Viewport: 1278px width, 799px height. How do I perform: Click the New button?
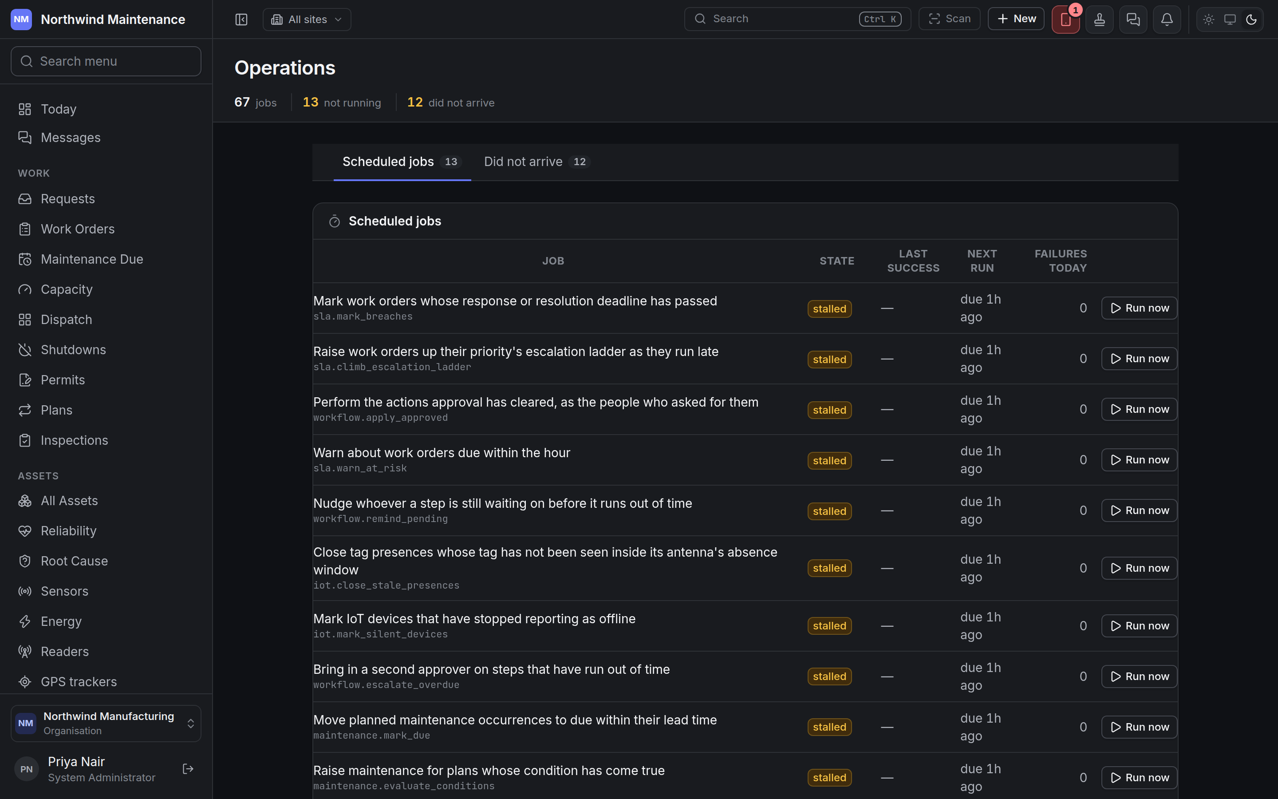pyautogui.click(x=1016, y=19)
